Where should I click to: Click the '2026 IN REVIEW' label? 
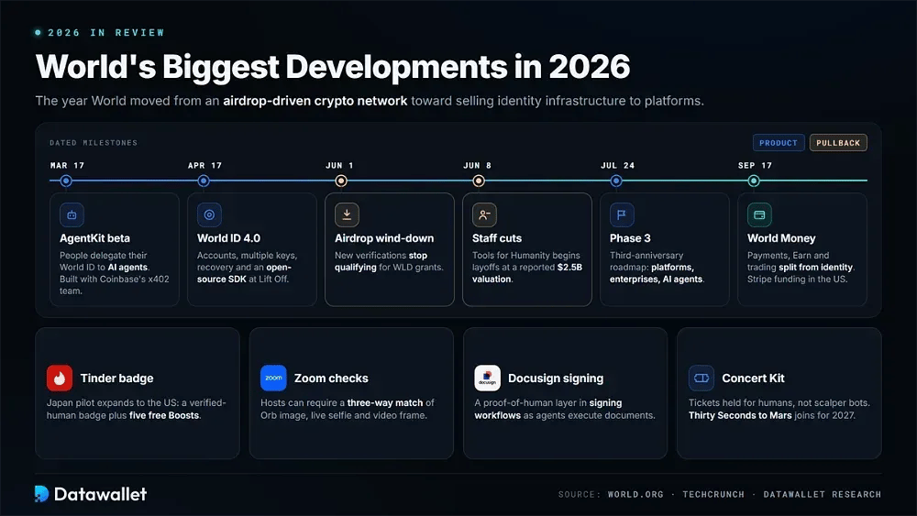[106, 33]
